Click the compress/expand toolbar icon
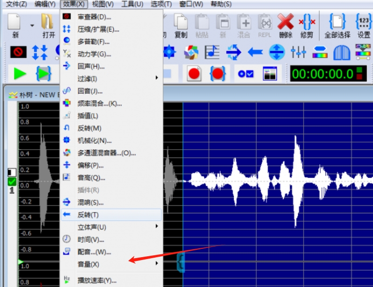The height and width of the screenshot is (287, 373). pyautogui.click(x=40, y=52)
